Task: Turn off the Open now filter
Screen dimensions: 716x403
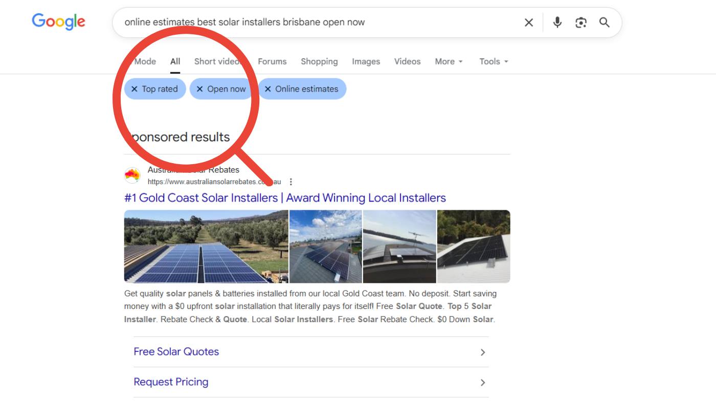Action: tap(200, 89)
